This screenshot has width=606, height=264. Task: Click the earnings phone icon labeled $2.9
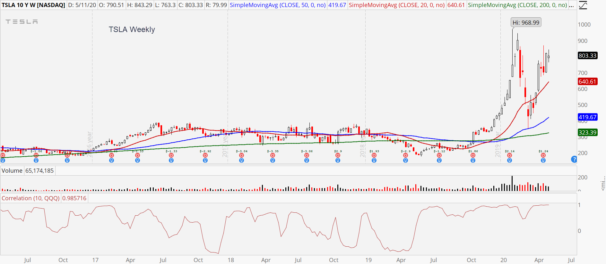pos(338,155)
